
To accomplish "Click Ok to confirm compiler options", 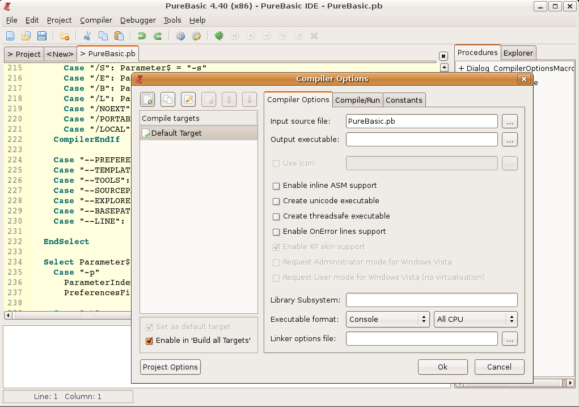I will point(442,367).
